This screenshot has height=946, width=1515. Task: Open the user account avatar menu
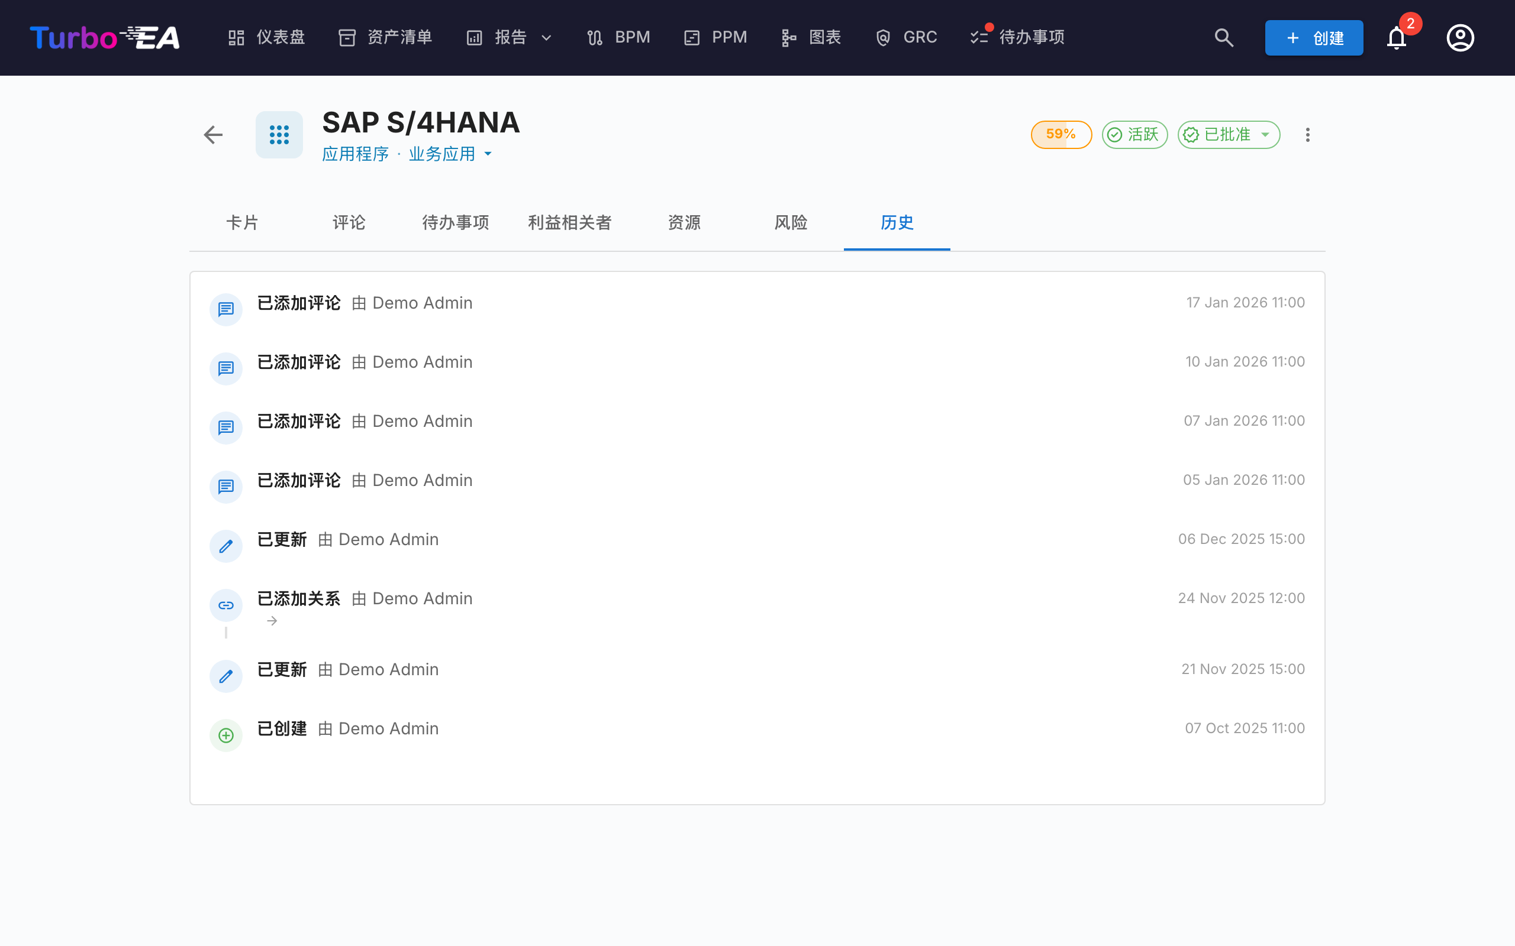(1460, 37)
